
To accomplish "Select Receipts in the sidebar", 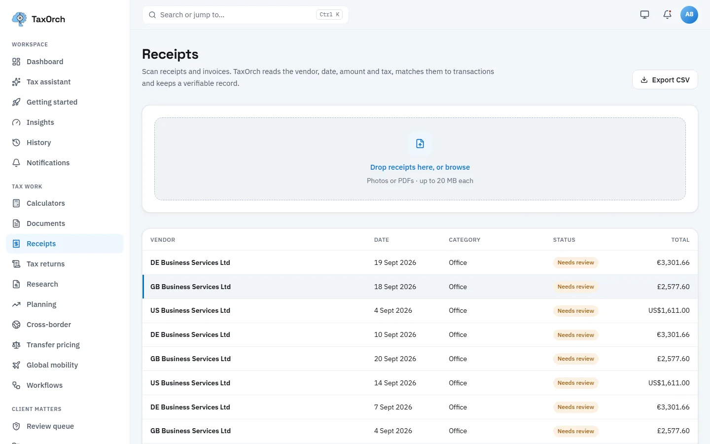I will [65, 244].
